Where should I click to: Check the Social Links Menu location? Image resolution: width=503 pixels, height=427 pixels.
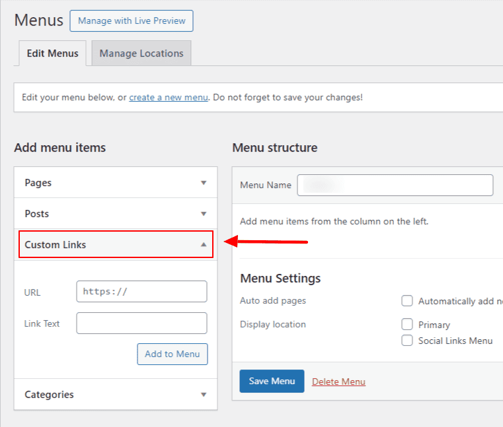pyautogui.click(x=407, y=340)
